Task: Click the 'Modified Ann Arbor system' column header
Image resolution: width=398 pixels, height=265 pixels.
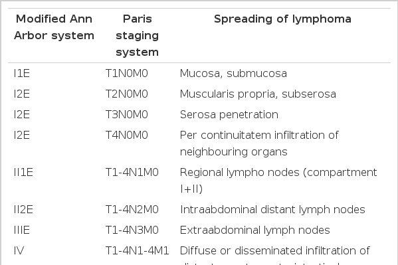Action: tap(54, 27)
